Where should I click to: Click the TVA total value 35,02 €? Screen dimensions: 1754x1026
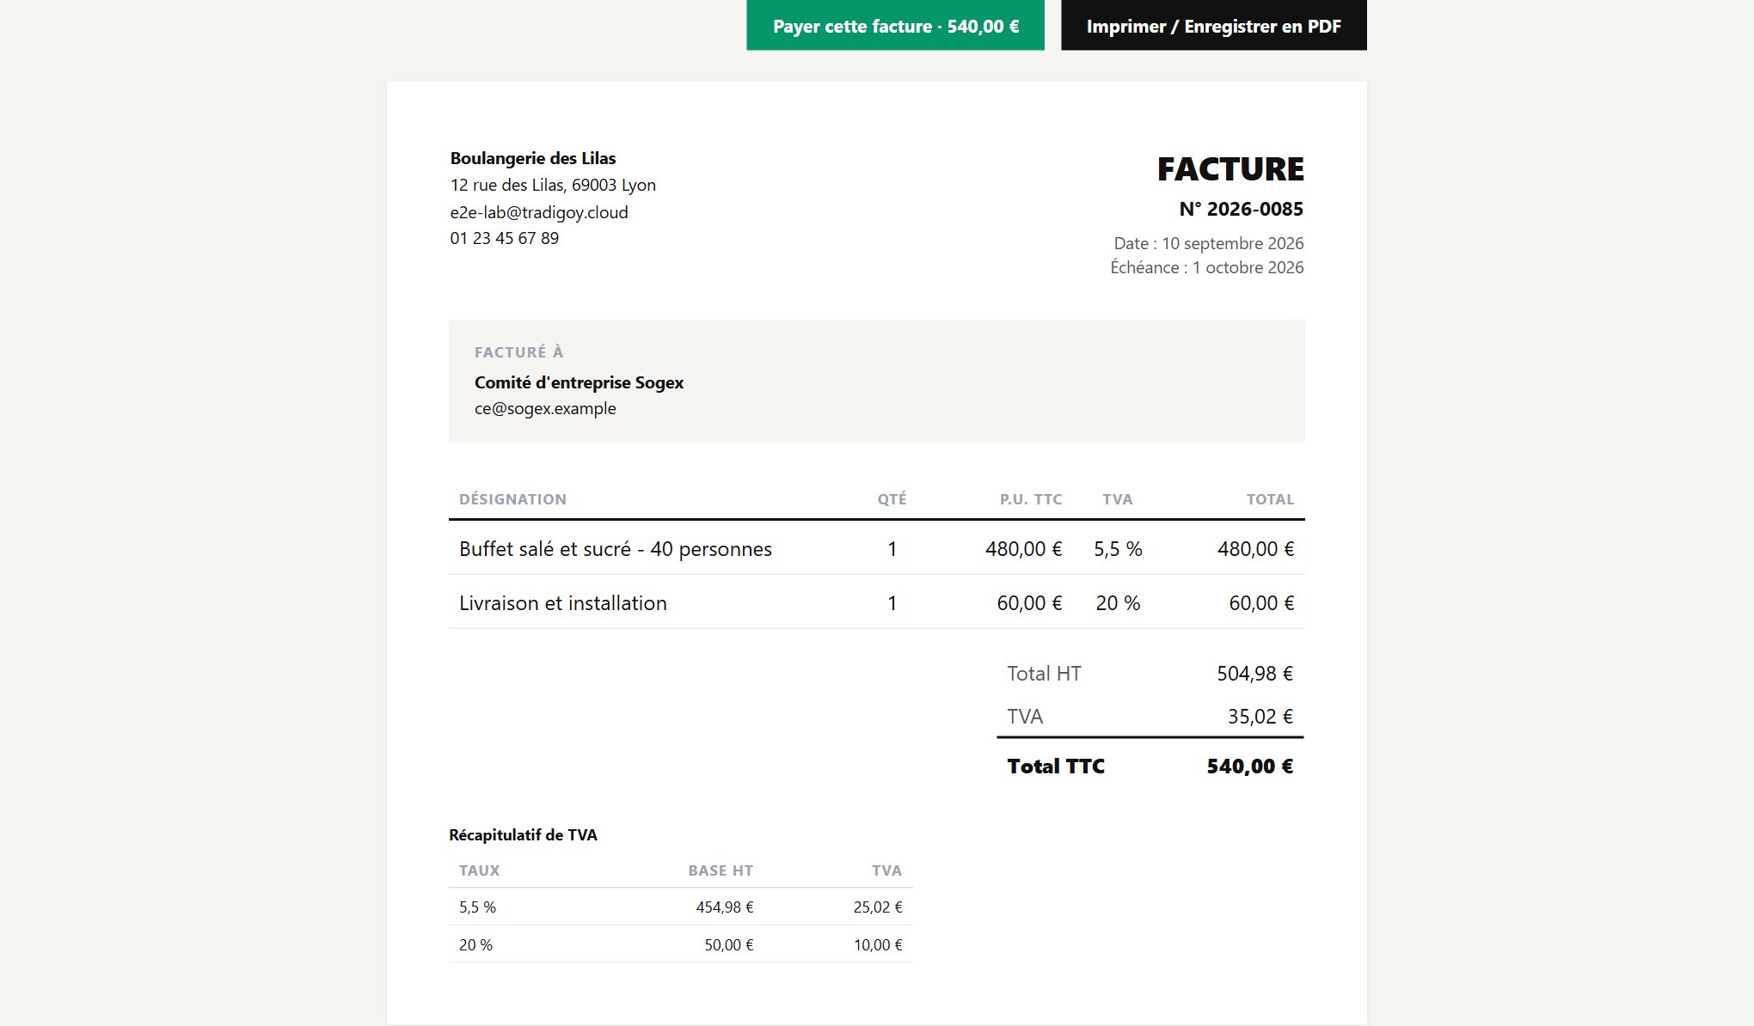pos(1260,717)
